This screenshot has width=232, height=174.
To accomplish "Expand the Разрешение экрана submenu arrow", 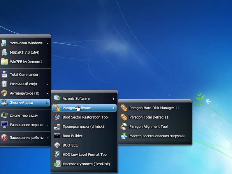I will click(x=47, y=125).
